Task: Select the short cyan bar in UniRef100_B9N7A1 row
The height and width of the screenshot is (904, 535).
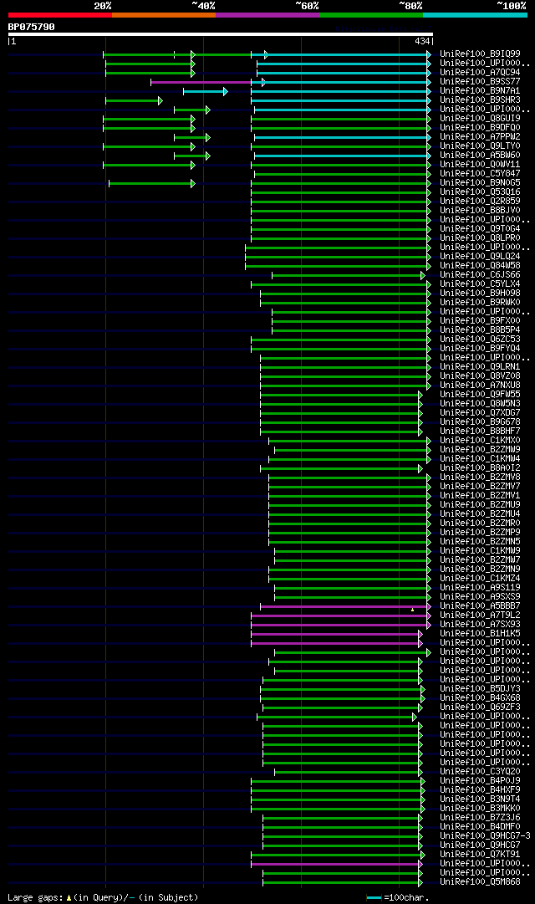Action: (206, 92)
